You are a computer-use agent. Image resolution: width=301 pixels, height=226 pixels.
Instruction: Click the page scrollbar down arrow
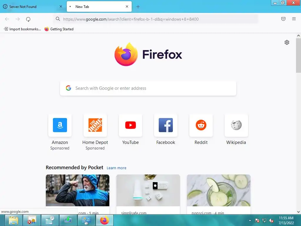pyautogui.click(x=298, y=212)
